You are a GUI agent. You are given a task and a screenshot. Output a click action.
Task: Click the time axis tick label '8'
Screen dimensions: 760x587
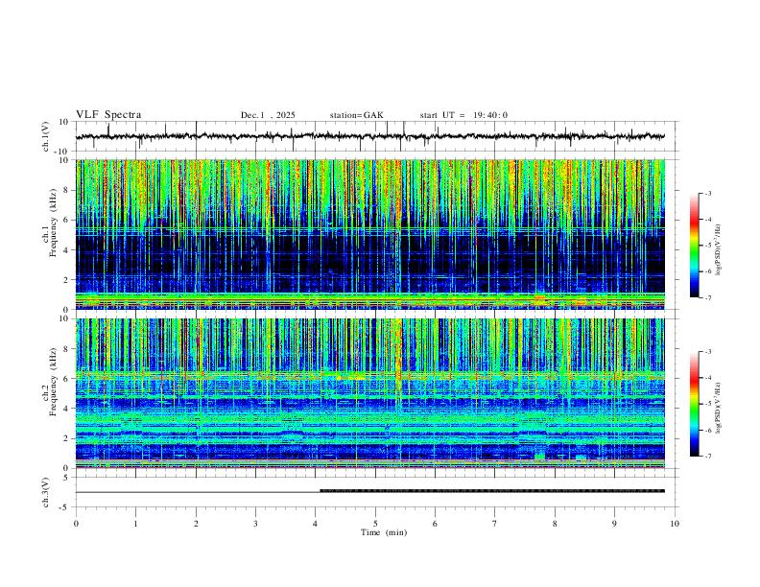[x=555, y=524]
